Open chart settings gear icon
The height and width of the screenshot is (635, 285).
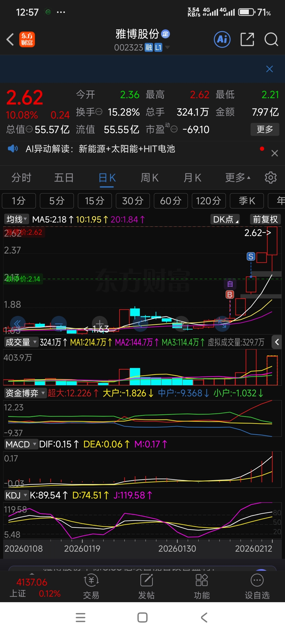tap(271, 178)
